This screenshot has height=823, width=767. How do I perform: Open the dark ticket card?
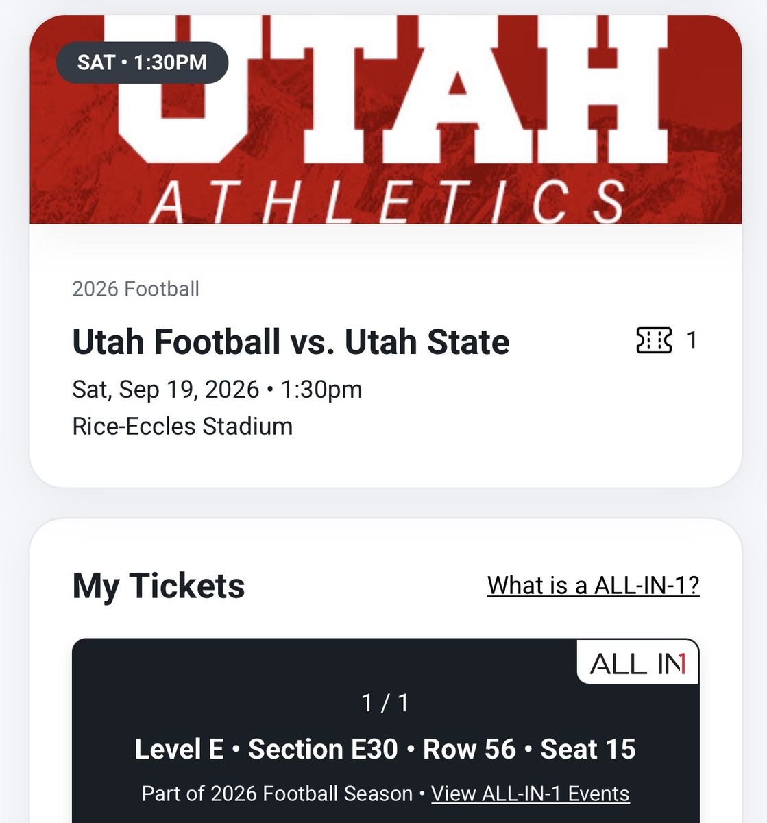click(x=386, y=731)
